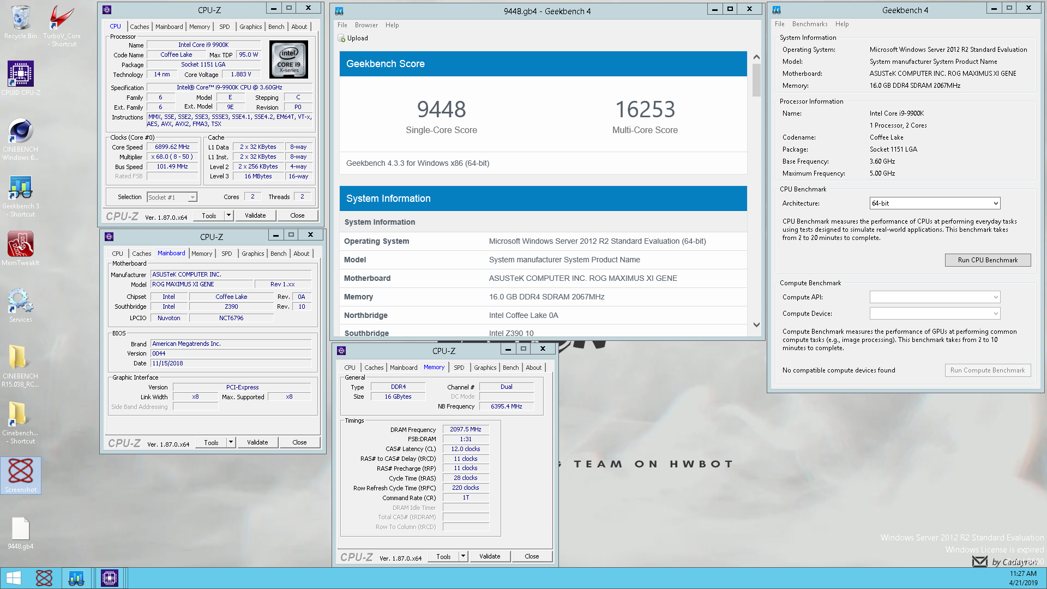Open Help menu in right Geekbench 4 window
The width and height of the screenshot is (1047, 589).
[x=842, y=24]
